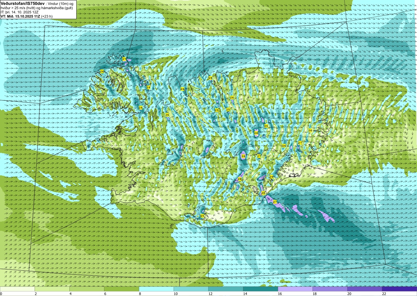Click the legend scale label "6"
The height and width of the screenshot is (296, 417).
pos(105,294)
